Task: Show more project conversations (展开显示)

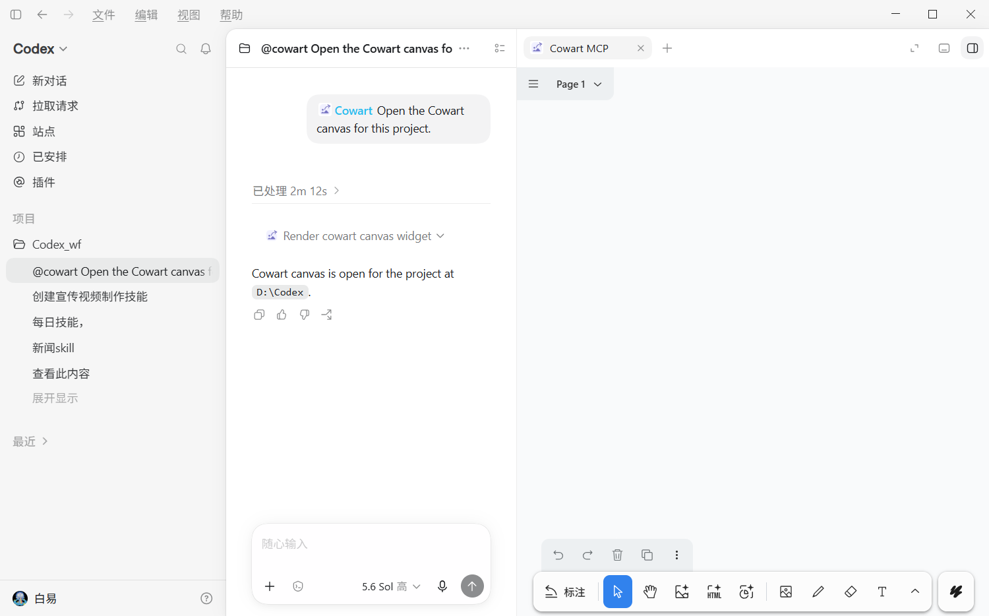Action: pos(55,398)
